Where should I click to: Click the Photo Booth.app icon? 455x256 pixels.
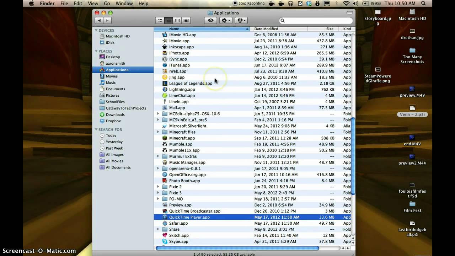tap(165, 181)
